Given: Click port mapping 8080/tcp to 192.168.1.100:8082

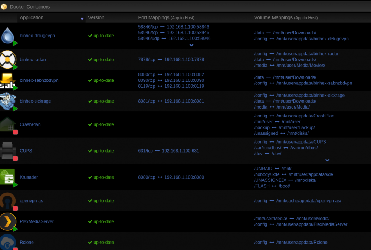Looking at the screenshot, I should [x=171, y=74].
